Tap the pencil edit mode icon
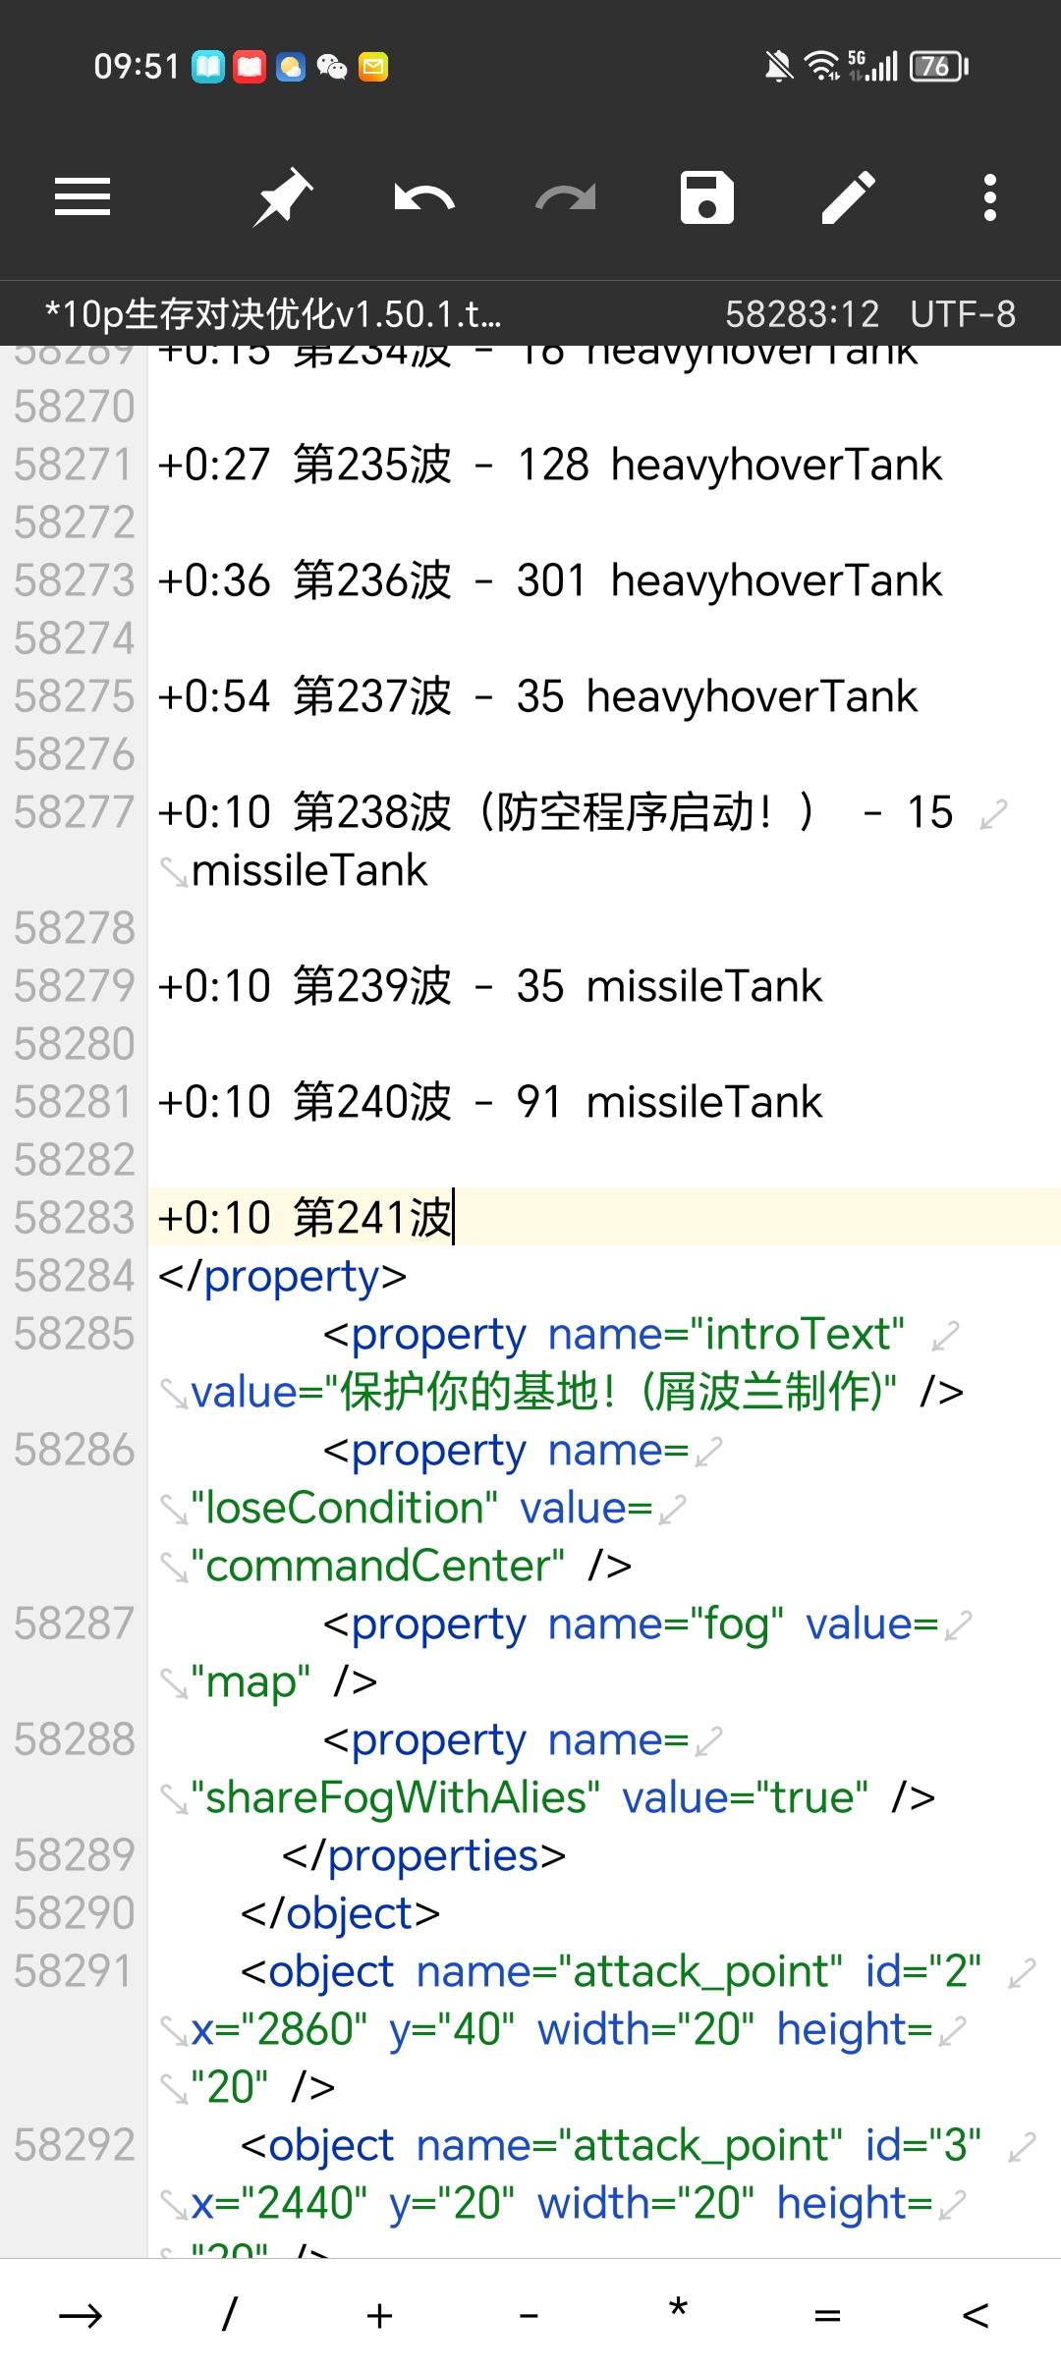Viewport: 1061px width, 2369px height. [848, 197]
